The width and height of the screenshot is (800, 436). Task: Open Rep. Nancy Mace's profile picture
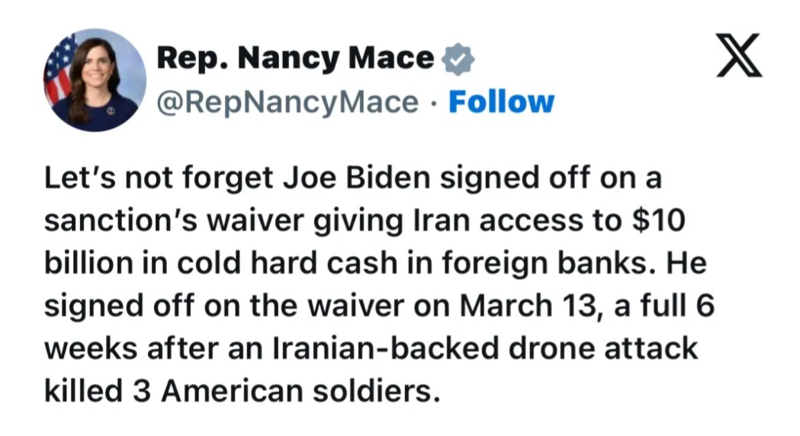coord(95,80)
